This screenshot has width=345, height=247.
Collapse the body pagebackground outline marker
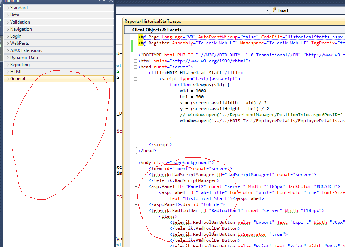[135, 163]
